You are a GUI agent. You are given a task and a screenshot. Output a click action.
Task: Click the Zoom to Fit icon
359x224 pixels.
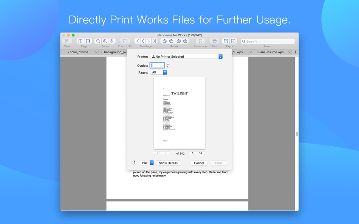[x=125, y=41]
